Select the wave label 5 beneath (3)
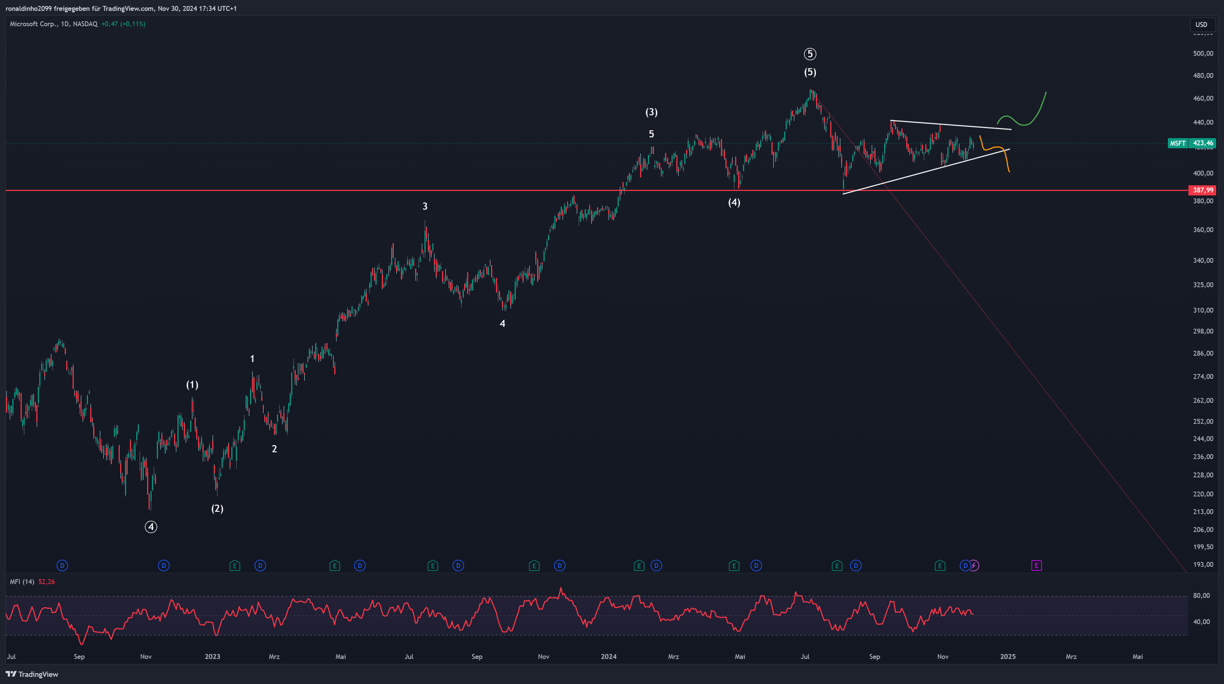Image resolution: width=1224 pixels, height=684 pixels. pos(651,134)
